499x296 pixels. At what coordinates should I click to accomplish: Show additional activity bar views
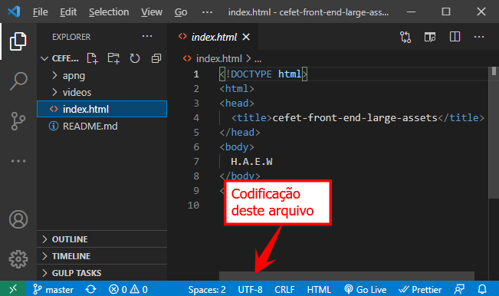point(18,161)
